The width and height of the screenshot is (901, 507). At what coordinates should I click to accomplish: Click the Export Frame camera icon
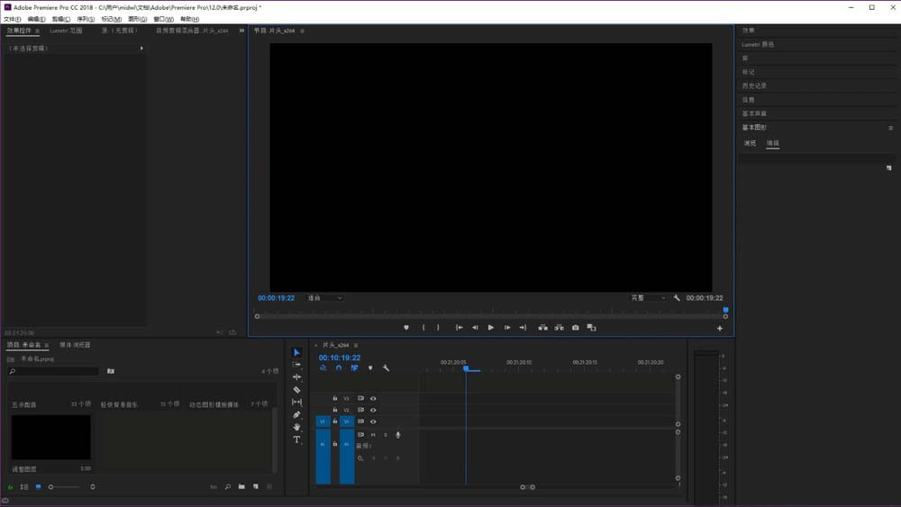click(576, 328)
